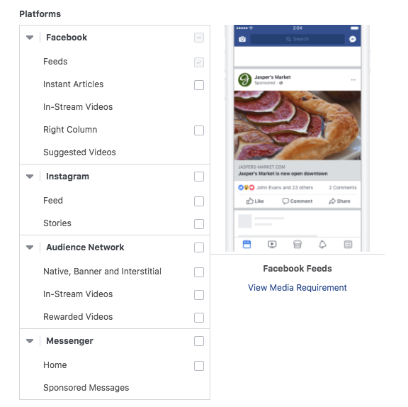Select the Rewarded Videos placement row
This screenshot has height=407, width=408.
pos(115,317)
